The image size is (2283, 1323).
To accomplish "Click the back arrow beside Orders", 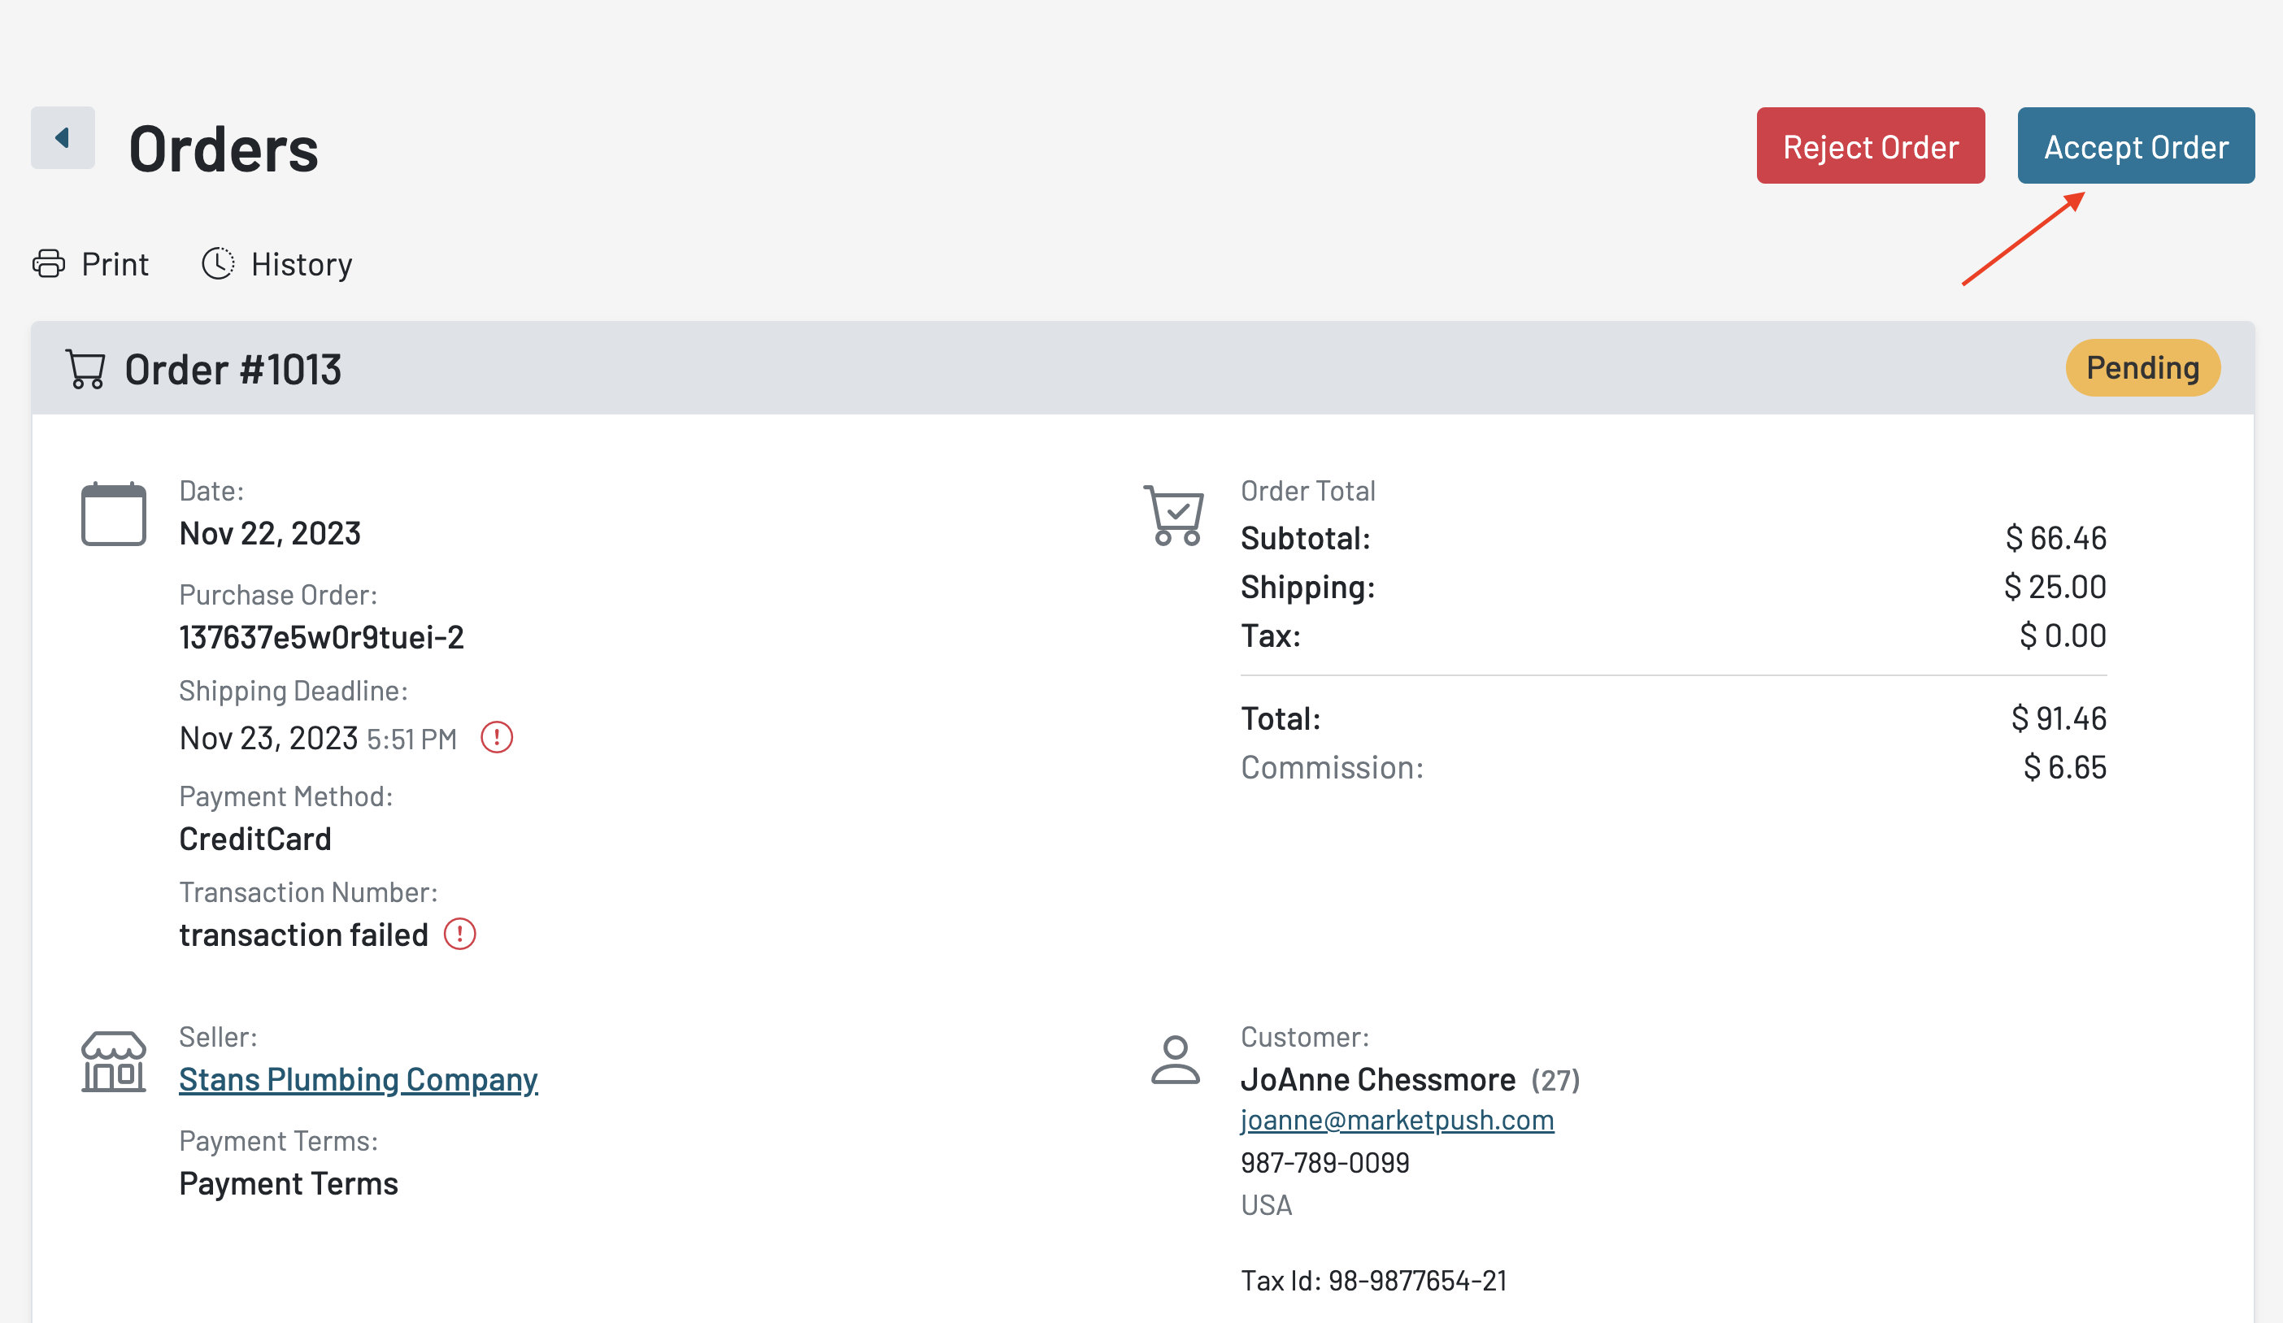I will coord(63,137).
